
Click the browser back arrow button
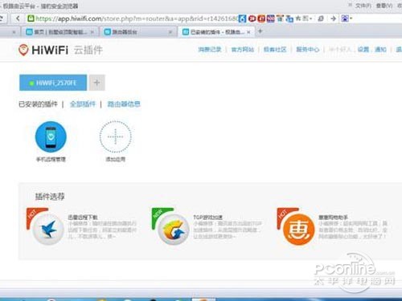pyautogui.click(x=18, y=18)
